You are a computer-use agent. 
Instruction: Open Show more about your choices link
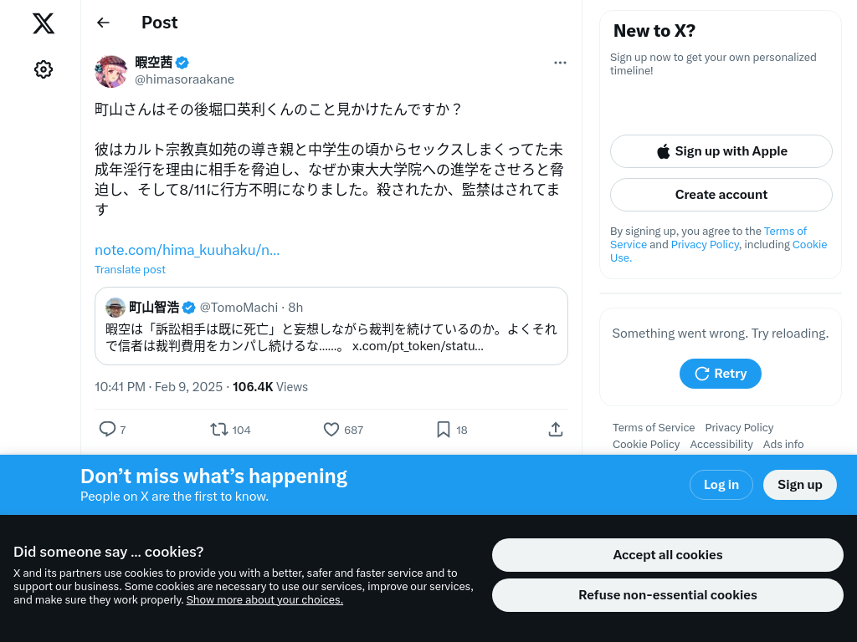[x=264, y=600]
